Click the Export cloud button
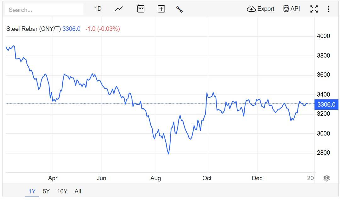340x200 pixels. coord(261,9)
